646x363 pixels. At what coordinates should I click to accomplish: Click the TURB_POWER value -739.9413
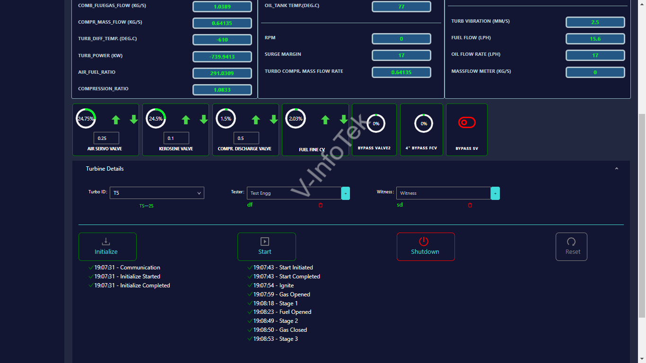(x=222, y=57)
